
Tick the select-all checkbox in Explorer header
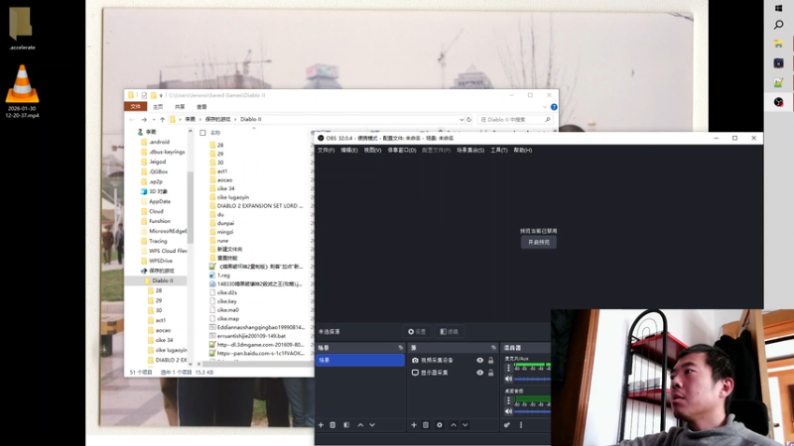point(202,133)
